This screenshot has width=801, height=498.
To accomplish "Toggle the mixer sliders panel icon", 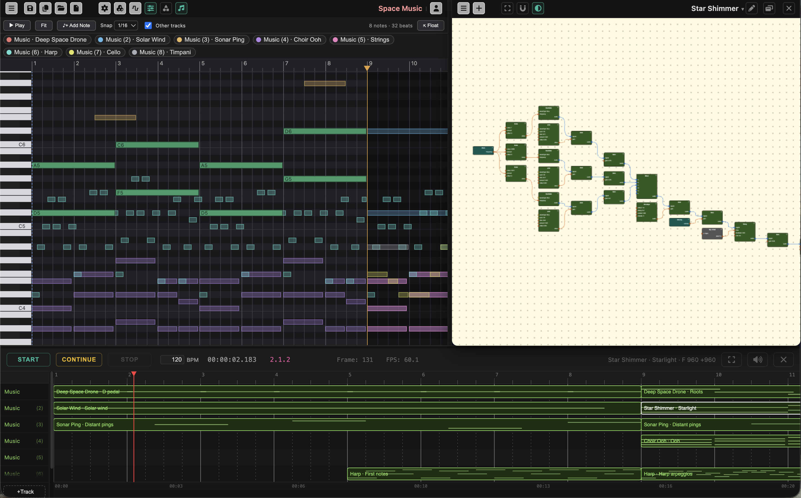I will 150,8.
